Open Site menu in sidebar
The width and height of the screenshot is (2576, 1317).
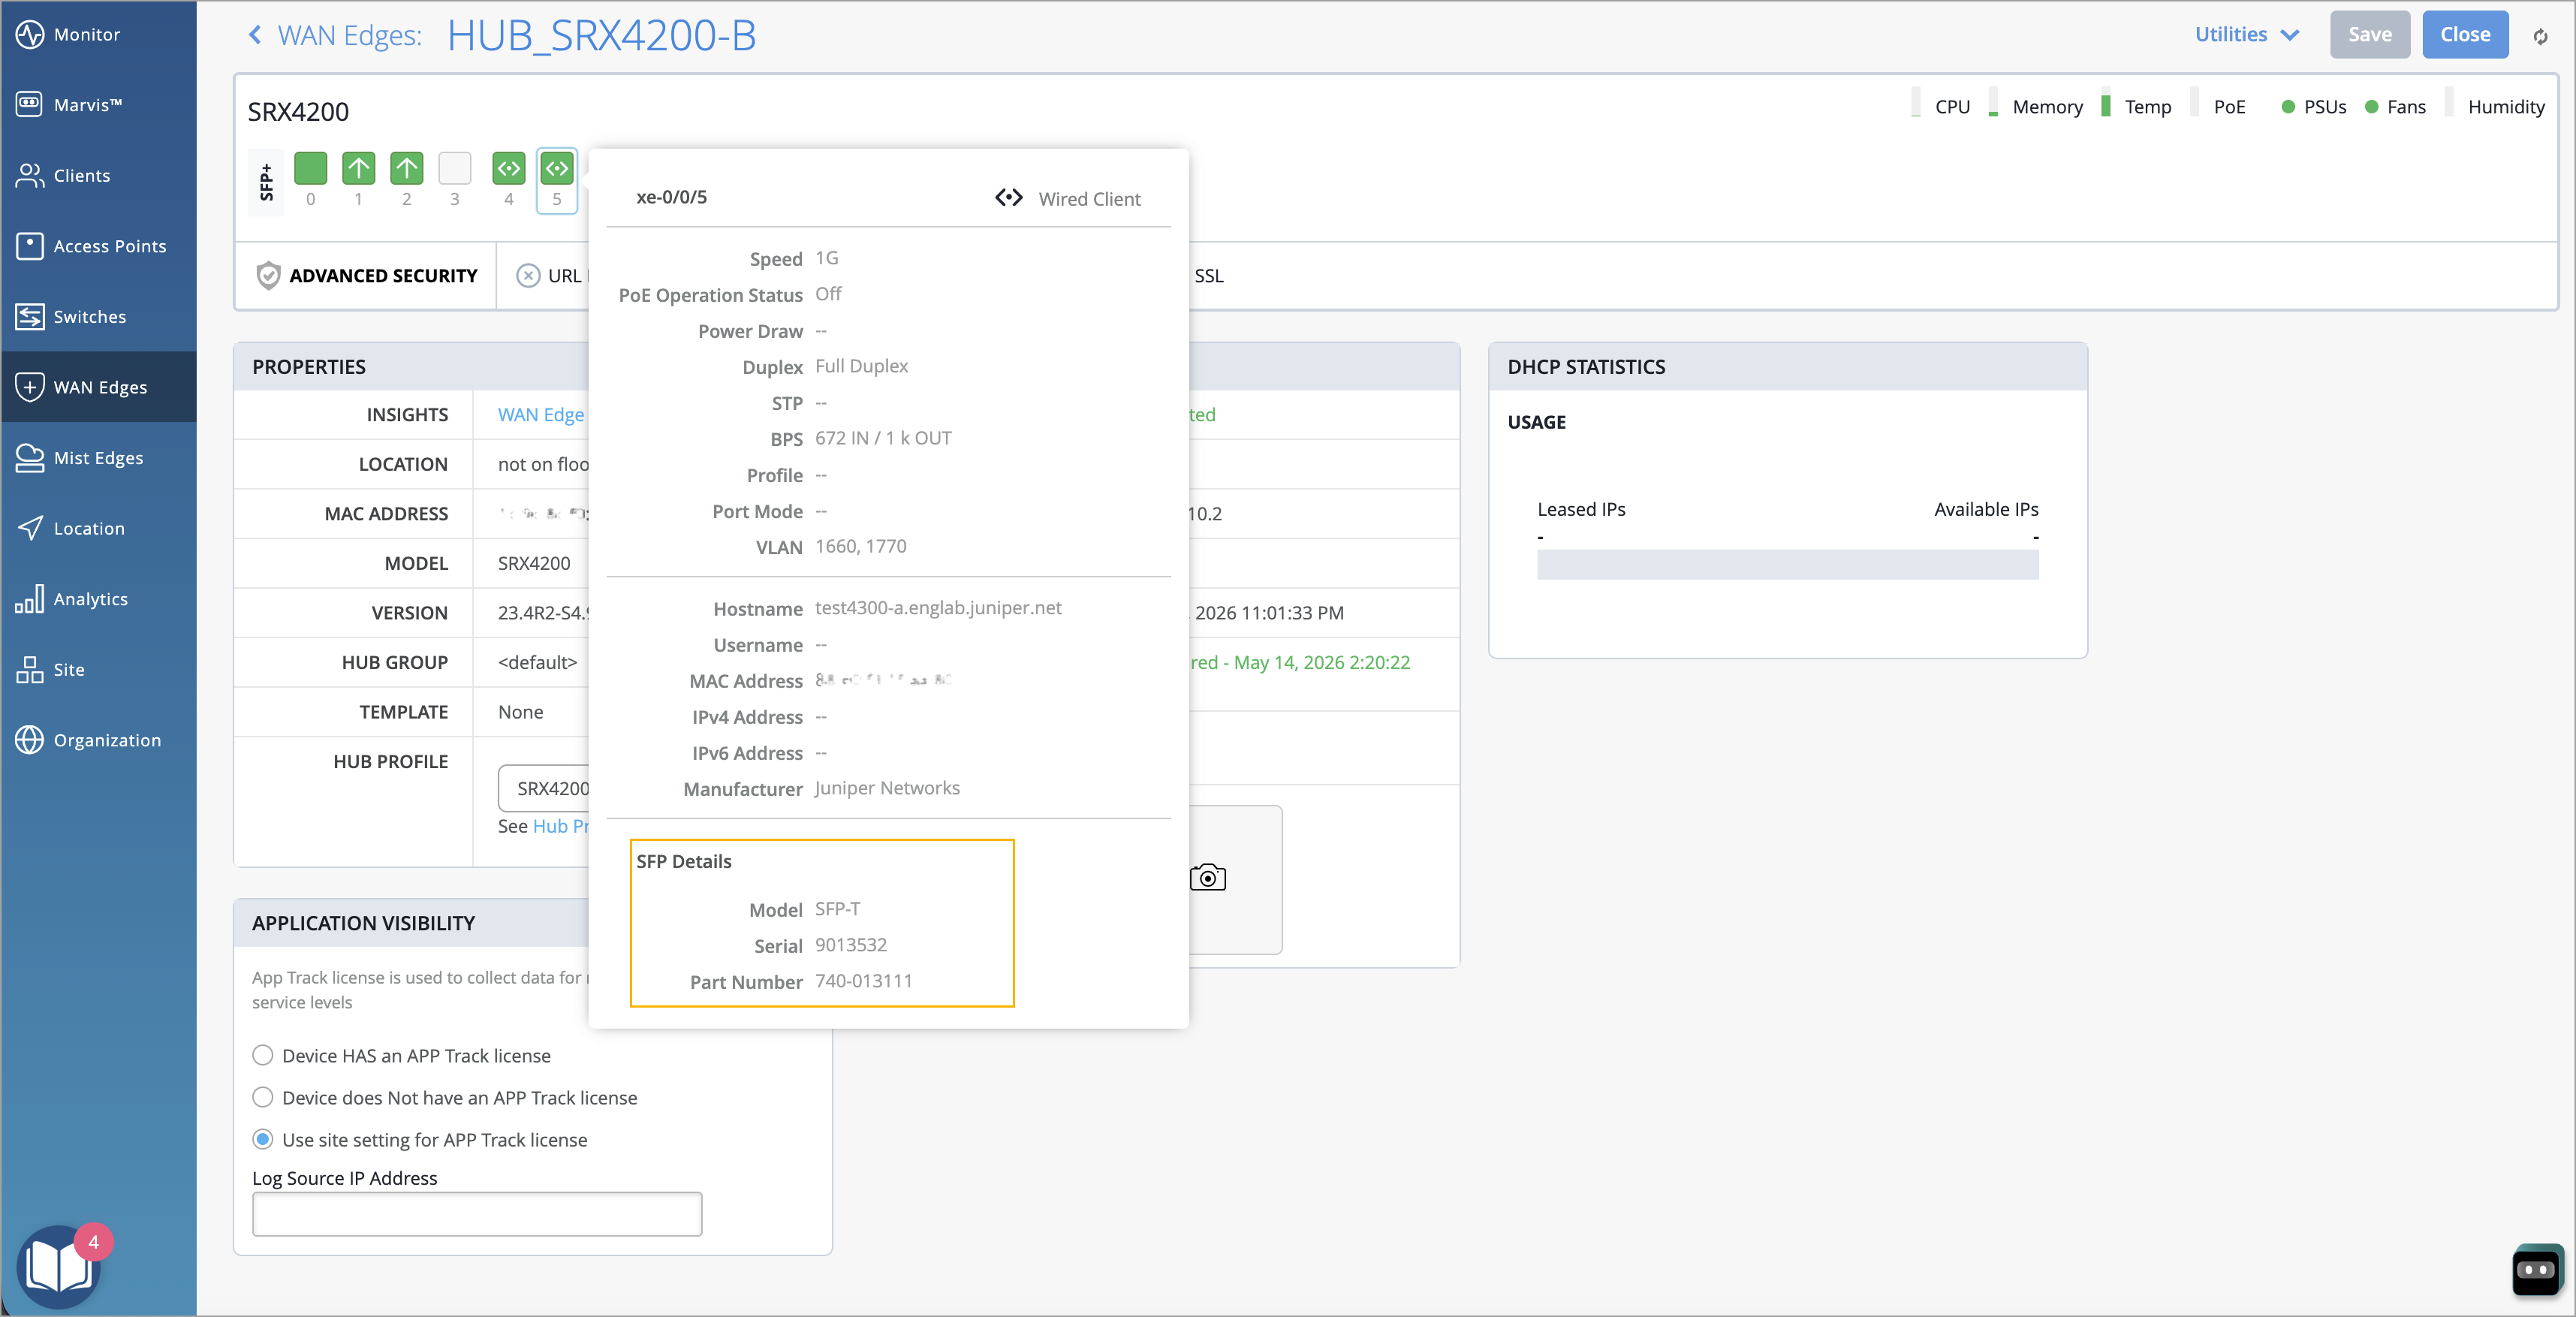(x=98, y=670)
